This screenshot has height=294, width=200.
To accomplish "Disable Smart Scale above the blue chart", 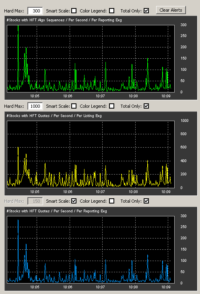I will 74,201.
